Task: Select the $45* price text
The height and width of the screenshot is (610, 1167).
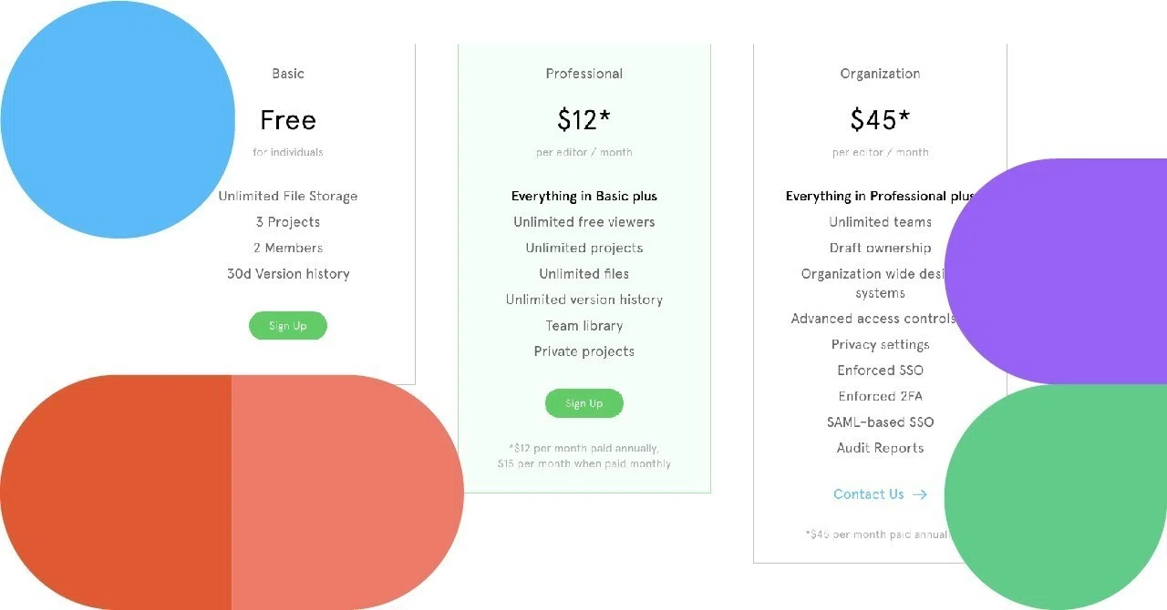Action: pos(881,120)
